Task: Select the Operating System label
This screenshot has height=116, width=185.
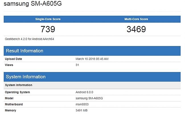Action: pyautogui.click(x=17, y=92)
